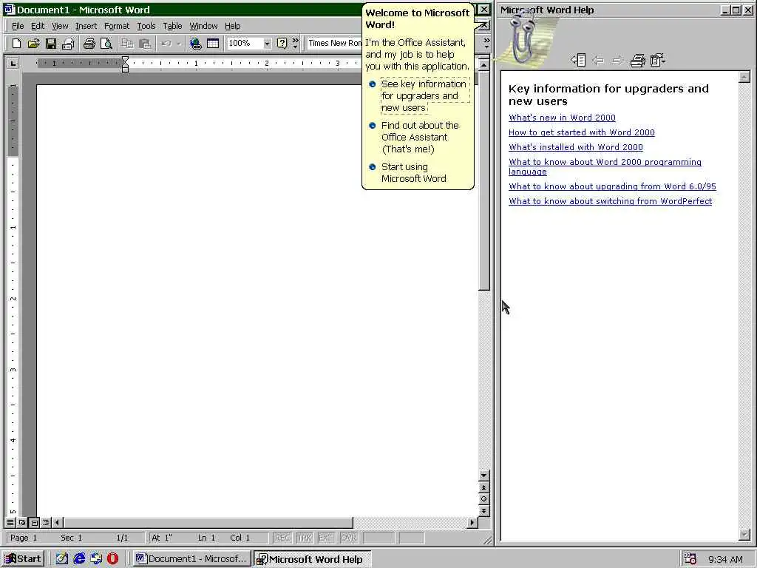Open the File menu
Viewport: 757px width, 568px height.
tap(18, 26)
